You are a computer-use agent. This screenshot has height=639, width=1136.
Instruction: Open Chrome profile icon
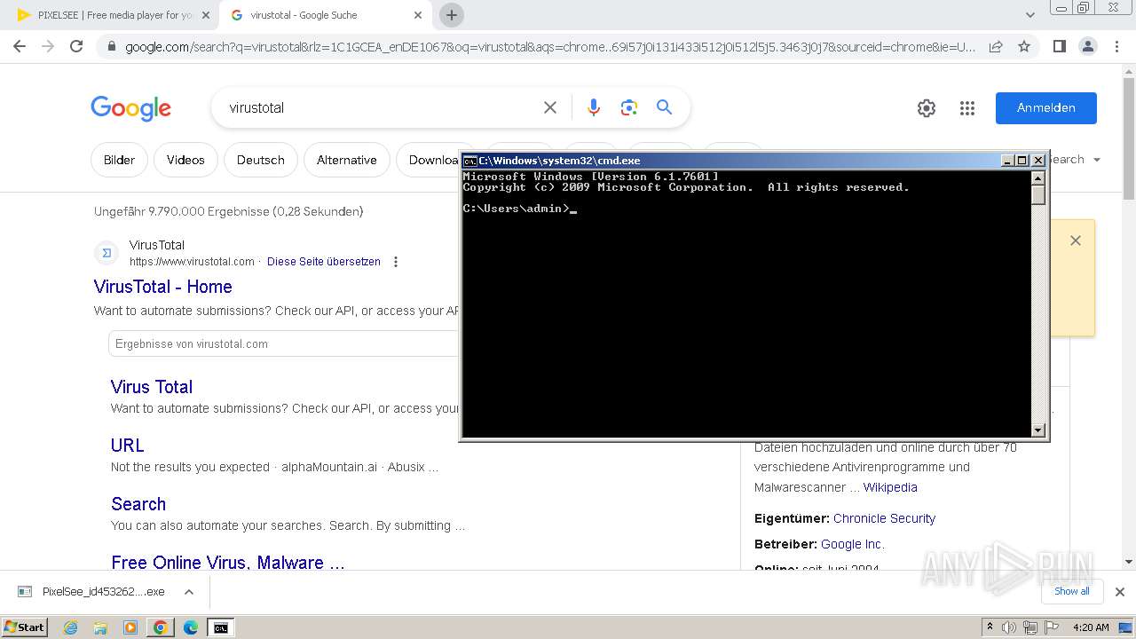1087,46
